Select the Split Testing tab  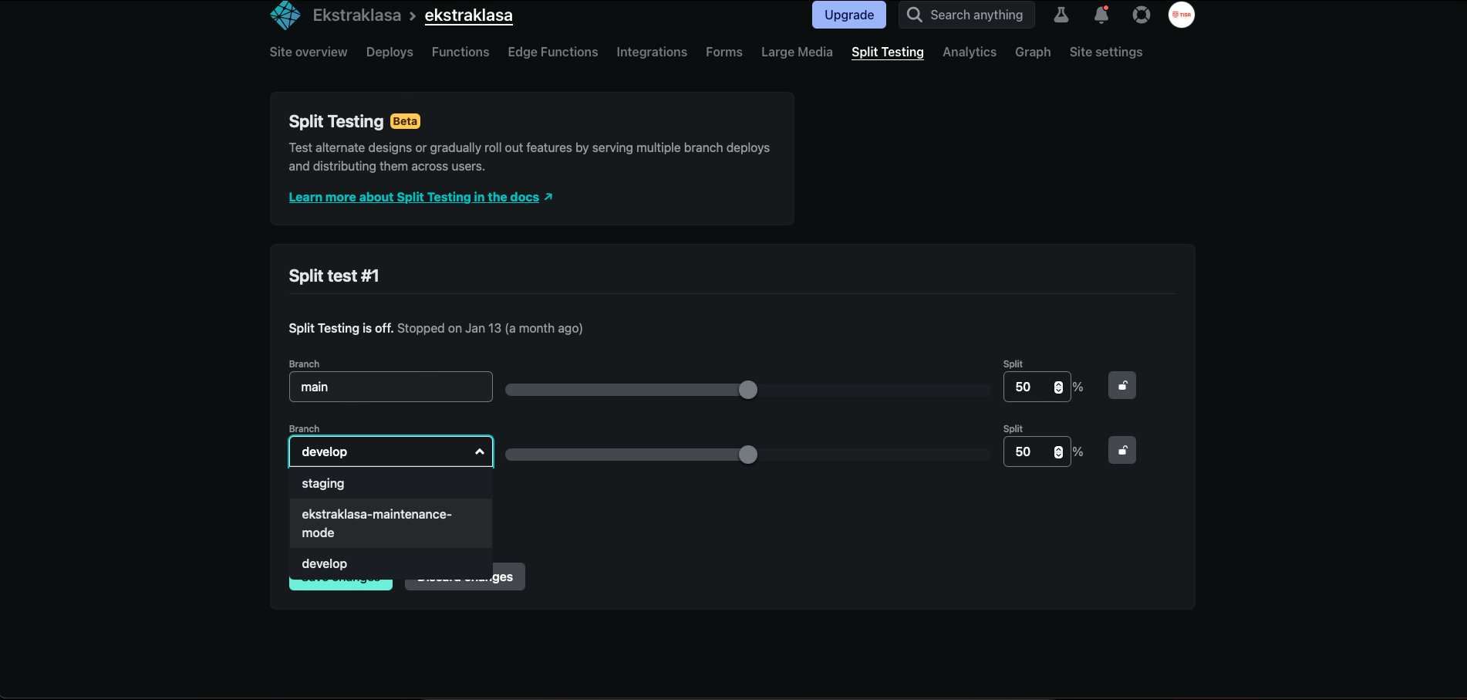pos(888,52)
